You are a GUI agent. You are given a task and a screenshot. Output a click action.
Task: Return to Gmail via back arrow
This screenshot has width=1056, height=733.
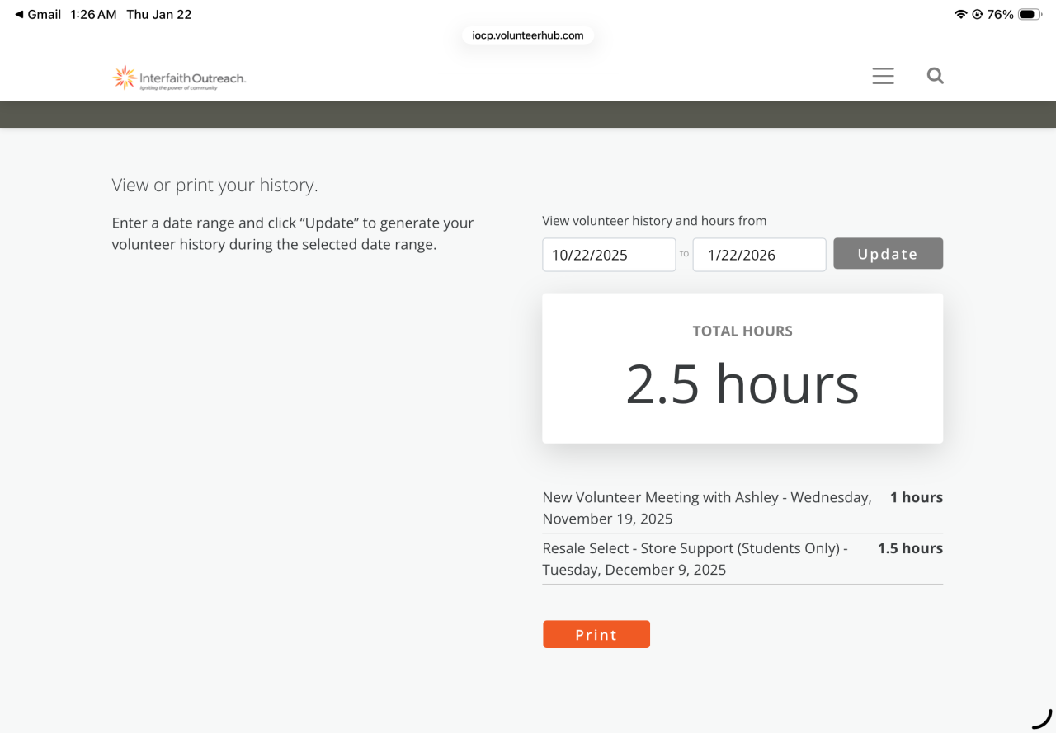[x=38, y=14]
